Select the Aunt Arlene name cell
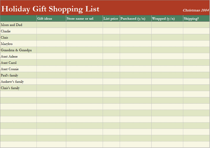 (x=18, y=56)
